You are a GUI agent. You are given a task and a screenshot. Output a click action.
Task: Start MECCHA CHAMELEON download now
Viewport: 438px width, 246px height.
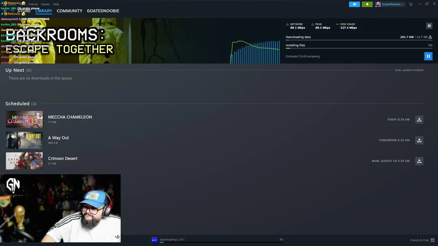coord(419,120)
